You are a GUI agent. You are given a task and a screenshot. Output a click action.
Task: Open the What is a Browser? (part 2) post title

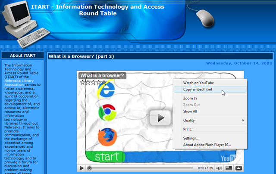point(82,56)
